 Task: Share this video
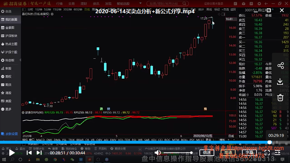coord(281,66)
